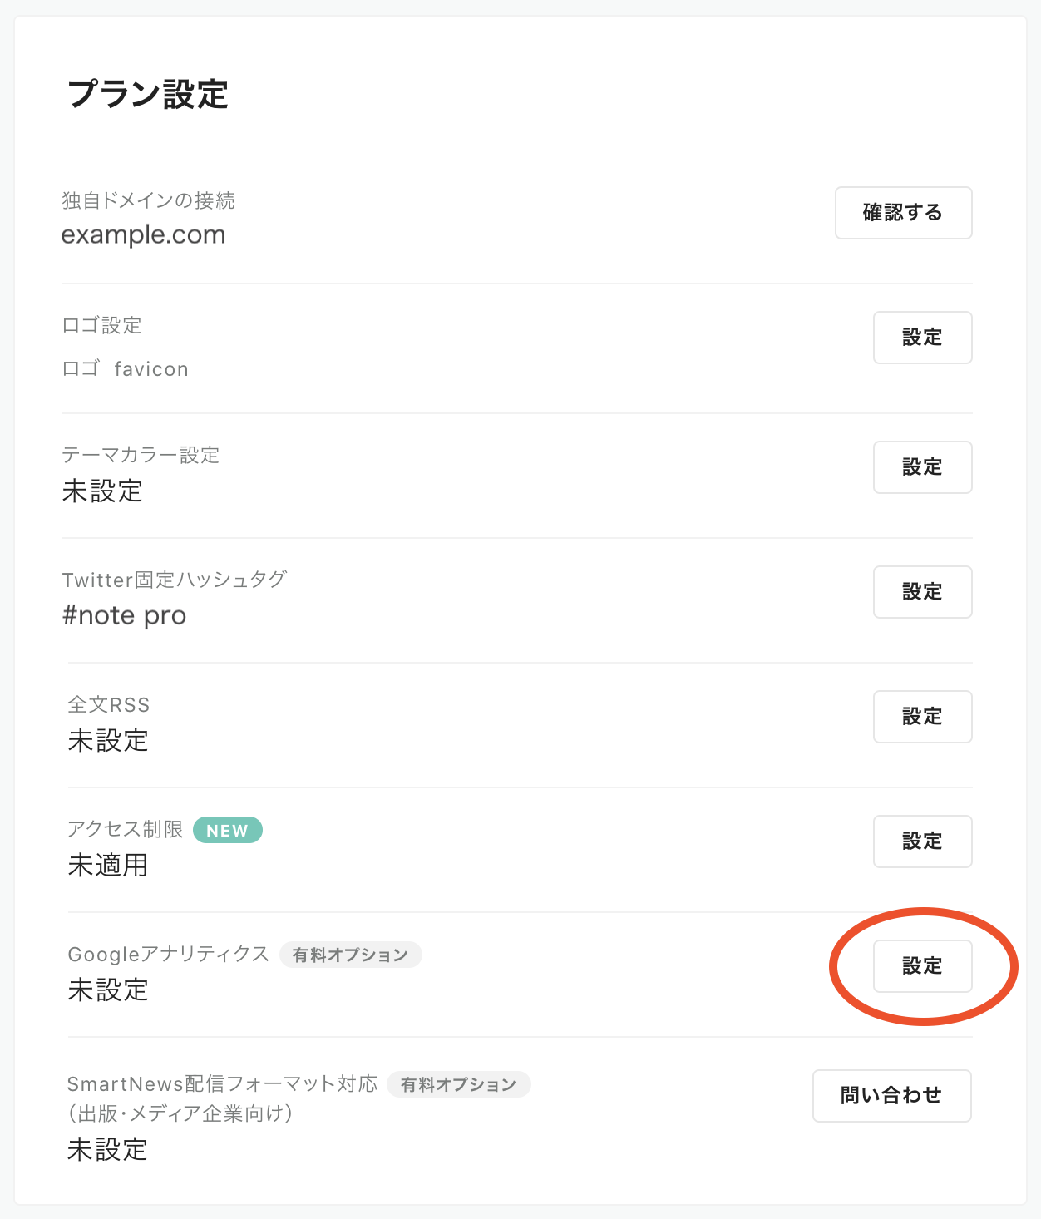Open 設定 for アクセス制限
The width and height of the screenshot is (1041, 1219).
[x=922, y=841]
